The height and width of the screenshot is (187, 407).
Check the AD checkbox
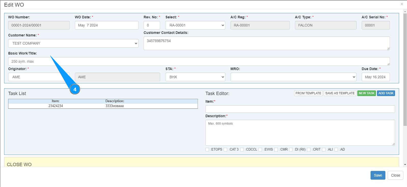tap(336, 150)
